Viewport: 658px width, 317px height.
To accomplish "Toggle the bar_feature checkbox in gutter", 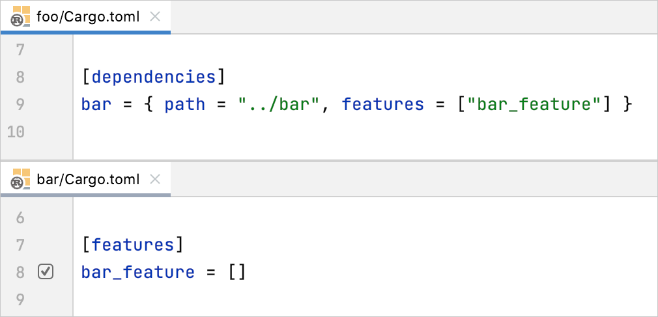I will 46,271.
